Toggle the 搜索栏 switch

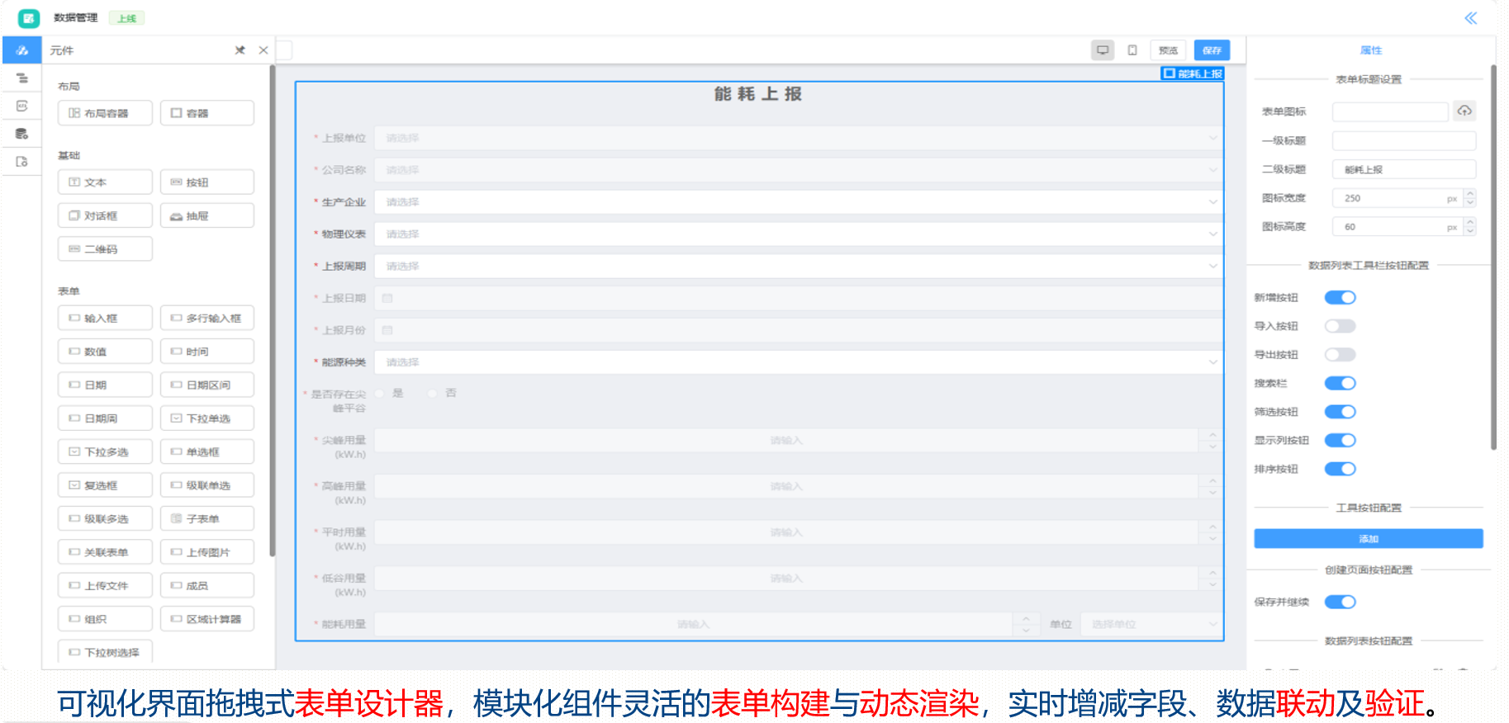(1341, 383)
